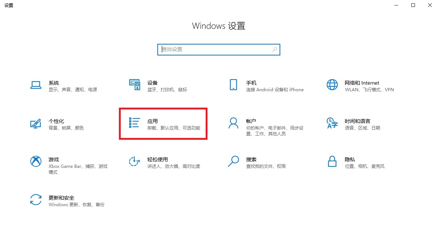
Task: Open the 搜索 title
Action: pyautogui.click(x=251, y=159)
